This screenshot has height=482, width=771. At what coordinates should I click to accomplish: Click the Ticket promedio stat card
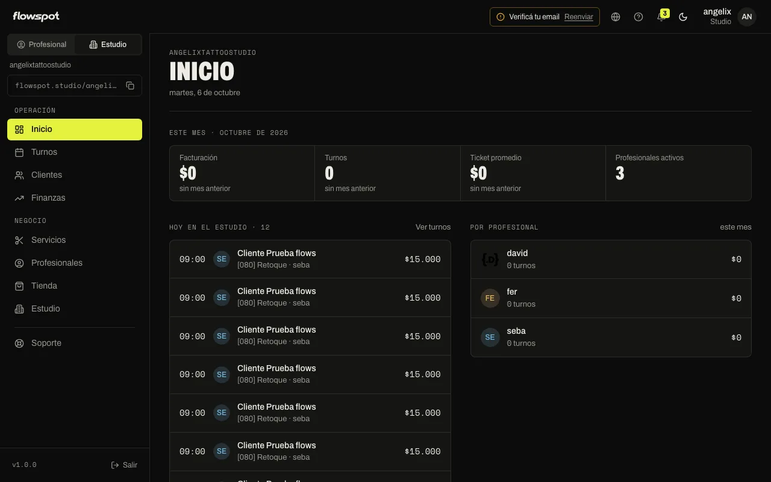[x=533, y=173]
